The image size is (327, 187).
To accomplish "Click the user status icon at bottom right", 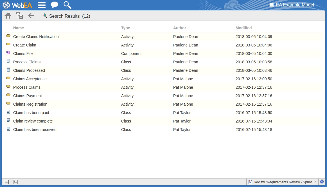I will (x=322, y=182).
